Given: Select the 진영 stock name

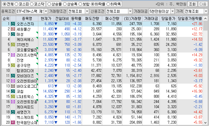Looking at the screenshot, I should 20,60.
